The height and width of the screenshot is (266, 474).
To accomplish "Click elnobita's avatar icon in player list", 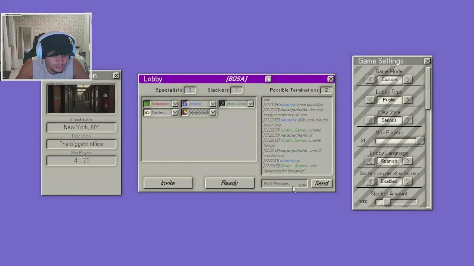I will (x=185, y=104).
